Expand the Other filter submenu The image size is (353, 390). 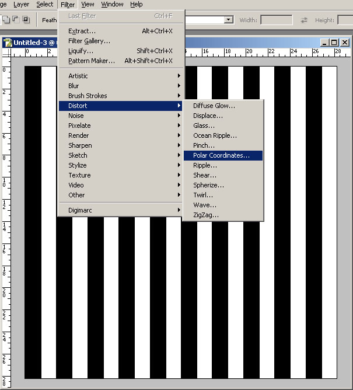[x=121, y=195]
